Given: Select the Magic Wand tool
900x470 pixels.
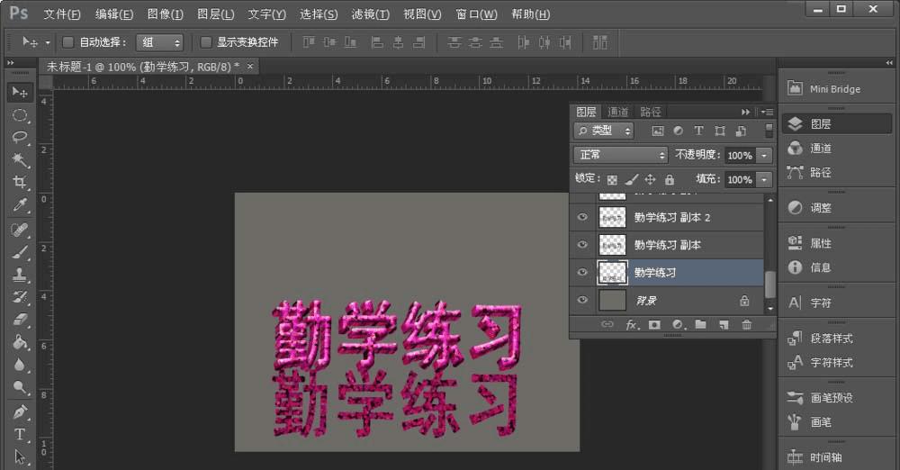Looking at the screenshot, I should coord(20,160).
